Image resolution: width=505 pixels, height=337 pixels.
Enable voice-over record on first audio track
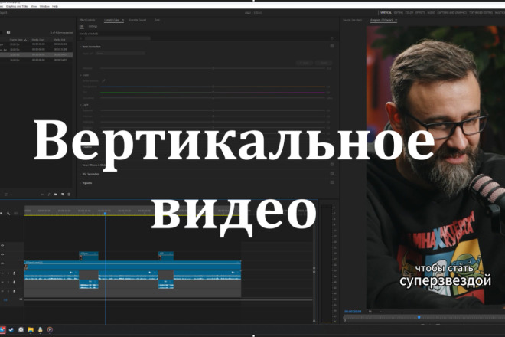14,273
